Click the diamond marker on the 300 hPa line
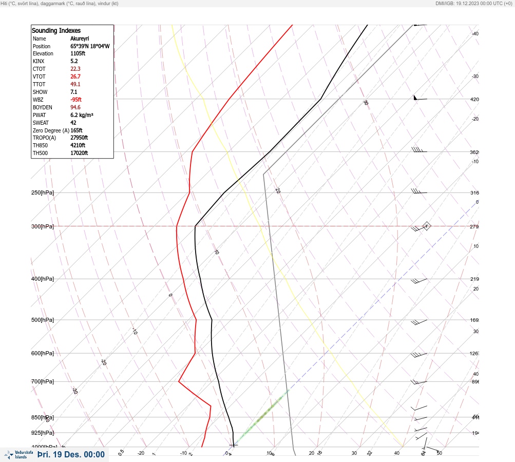Screen dimensions: 515x462 pos(426,226)
